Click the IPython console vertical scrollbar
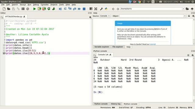Image resolution: width=195 pixels, height=109 pixels. click(194, 79)
